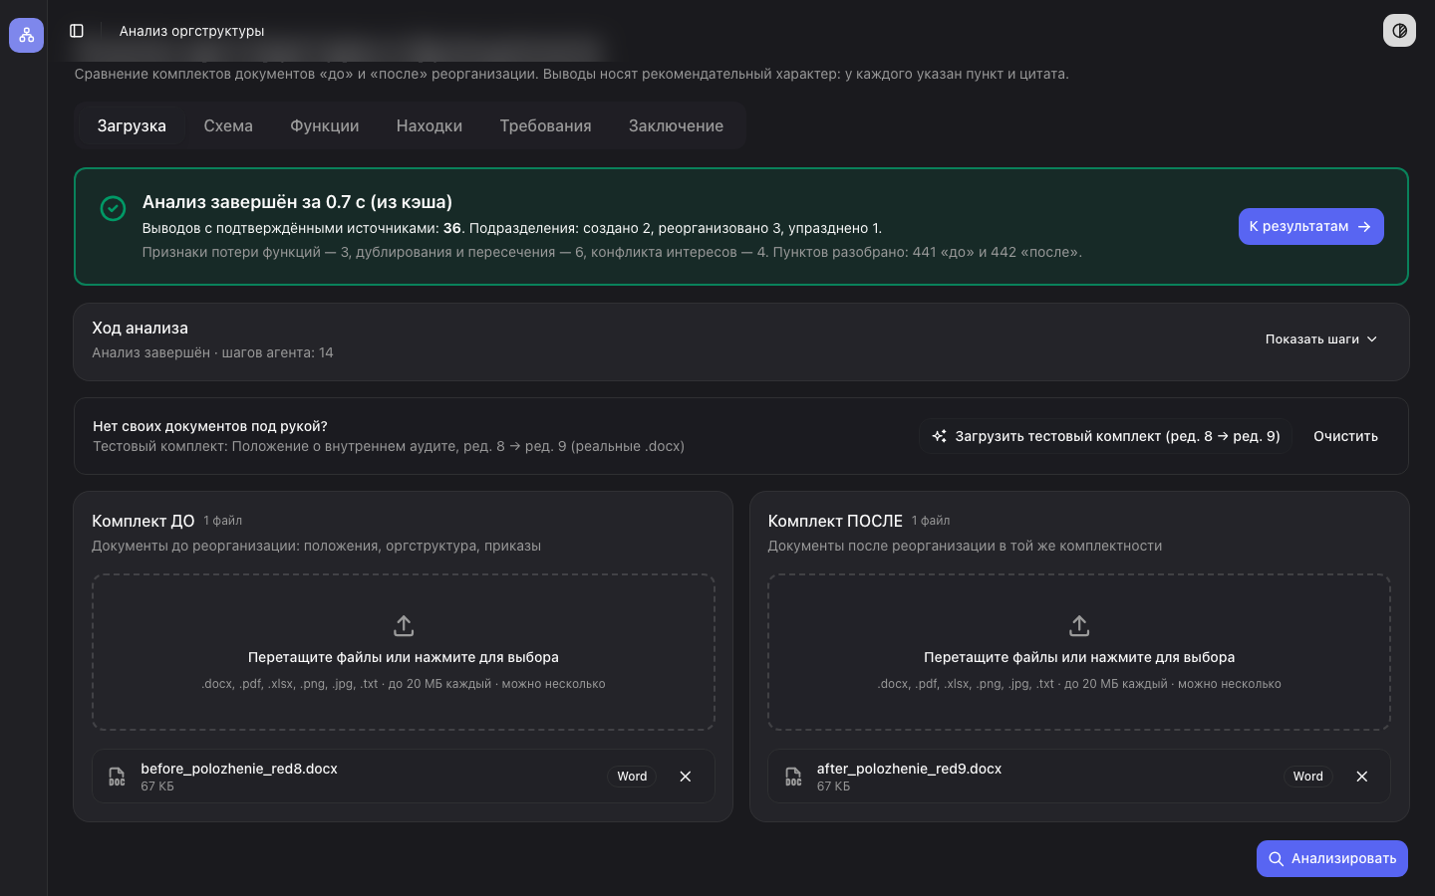The width and height of the screenshot is (1435, 896).
Task: Remove after_polozhenie_red9.docx with its X
Action: (1362, 777)
